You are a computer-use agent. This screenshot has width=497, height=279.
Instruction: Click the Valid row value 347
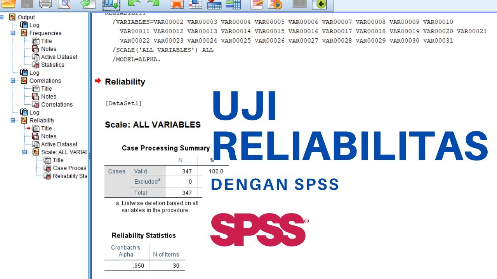[x=187, y=171]
